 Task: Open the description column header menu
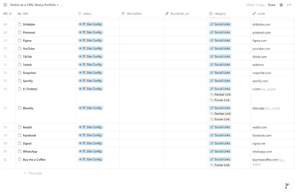coord(132,14)
